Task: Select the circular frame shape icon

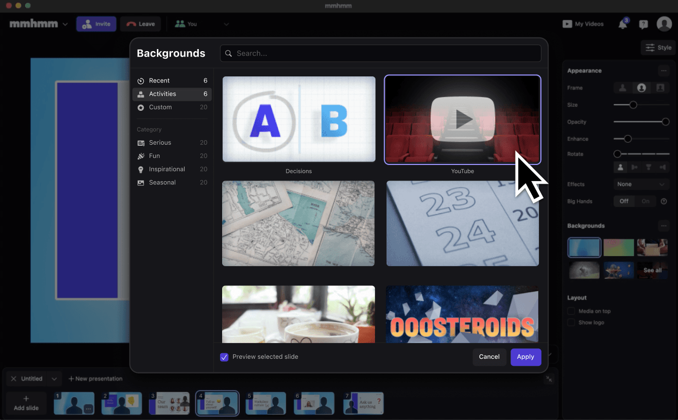Action: coord(641,88)
